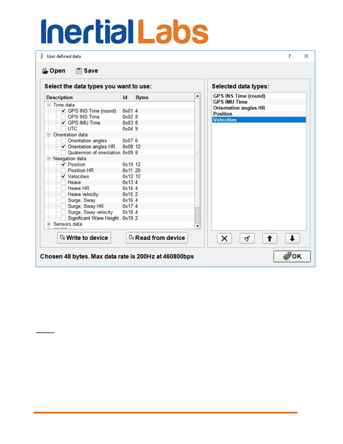
Task: Enable Surge, Sway velocity checkbox
Action: (x=63, y=212)
